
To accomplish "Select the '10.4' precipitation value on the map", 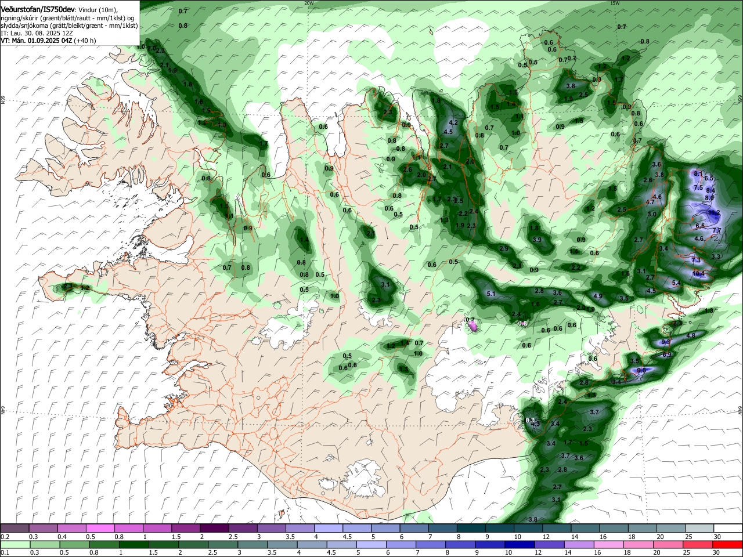I will tap(698, 273).
